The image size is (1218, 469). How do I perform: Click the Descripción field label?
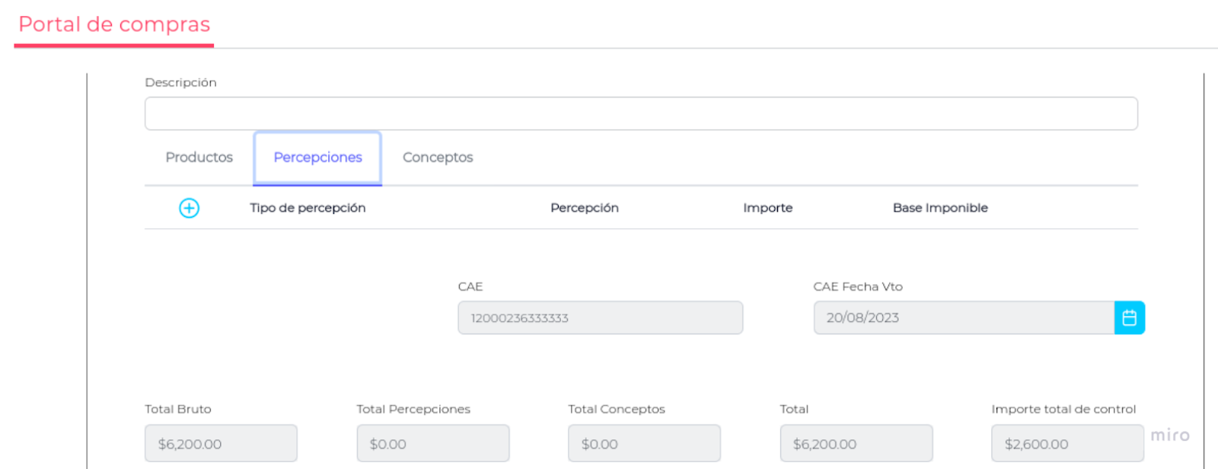(180, 82)
